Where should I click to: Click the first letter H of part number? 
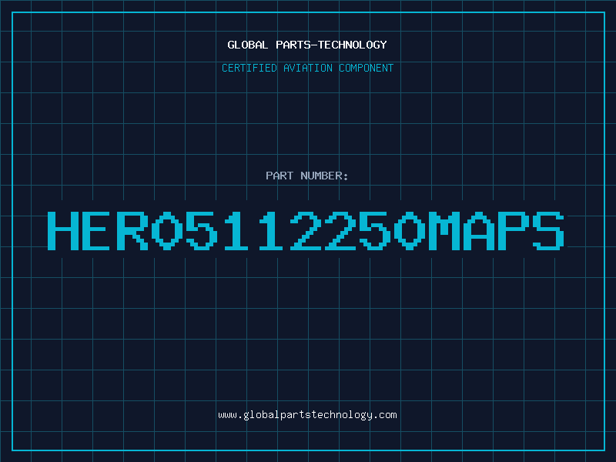pyautogui.click(x=63, y=230)
